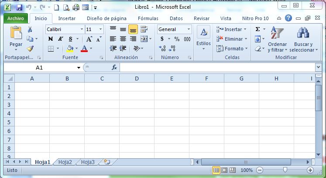The height and width of the screenshot is (178, 326).
Task: Toggle center horizontal alignment button
Action: coord(123,39)
